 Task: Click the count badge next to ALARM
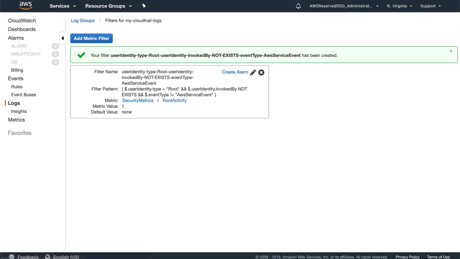pos(55,46)
